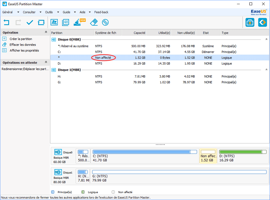The image size is (270, 200).
Task: Open the Général menu
Action: pos(7,12)
